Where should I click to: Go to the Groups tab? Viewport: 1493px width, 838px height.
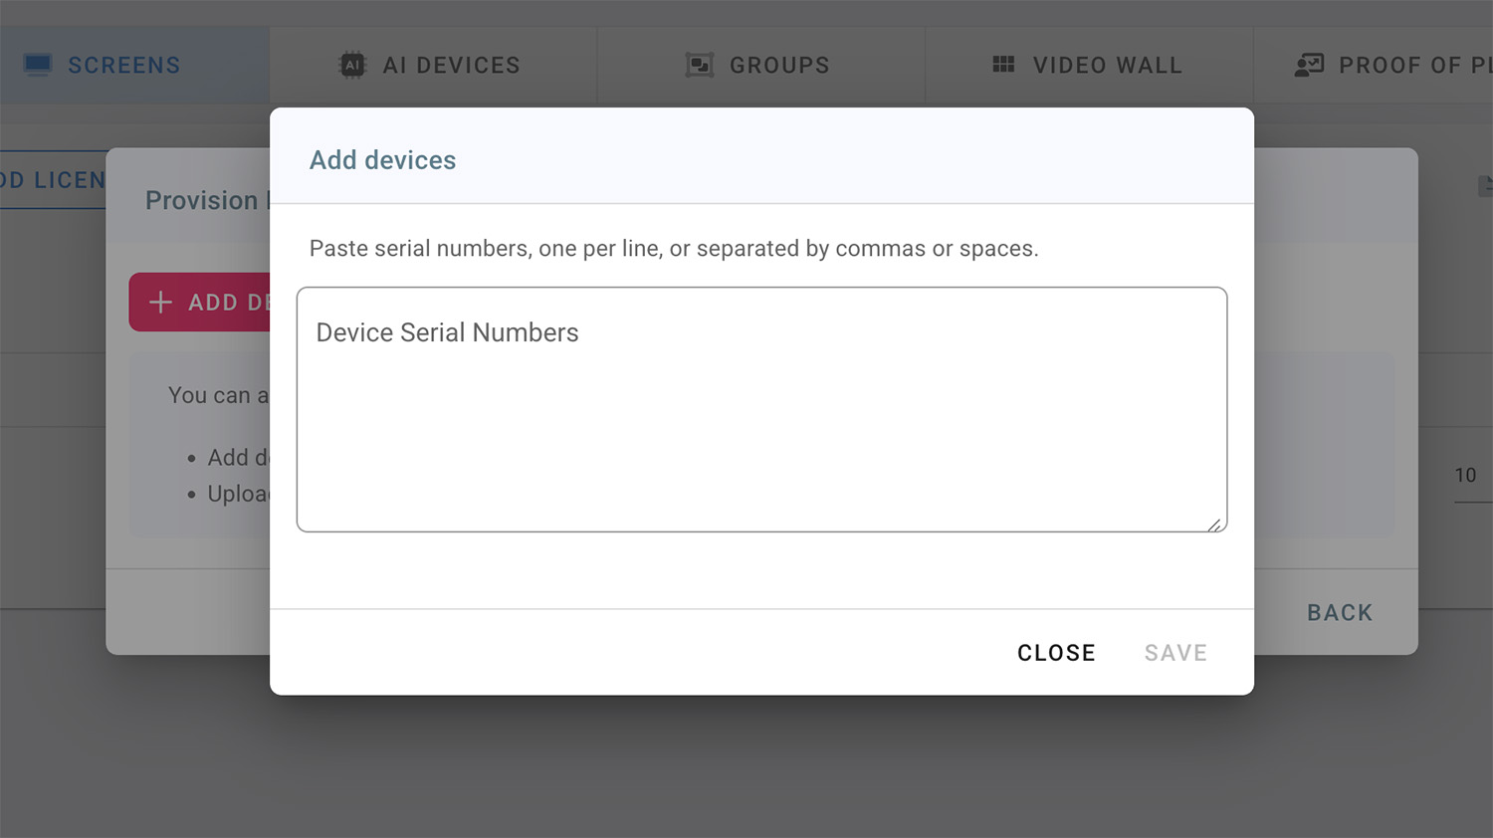coord(778,66)
